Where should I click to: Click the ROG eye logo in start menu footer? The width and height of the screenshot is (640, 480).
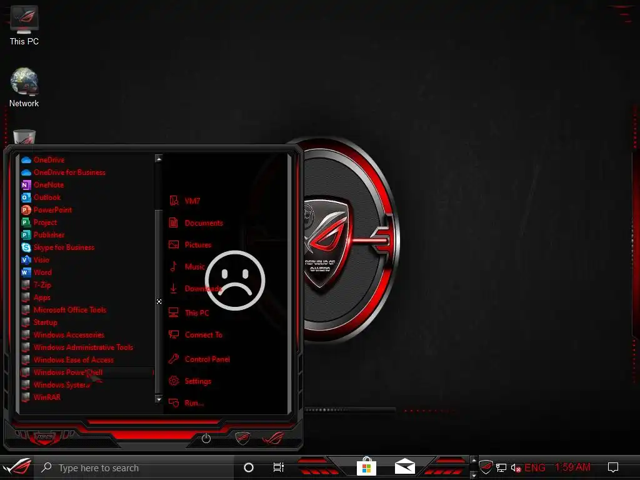pos(273,438)
